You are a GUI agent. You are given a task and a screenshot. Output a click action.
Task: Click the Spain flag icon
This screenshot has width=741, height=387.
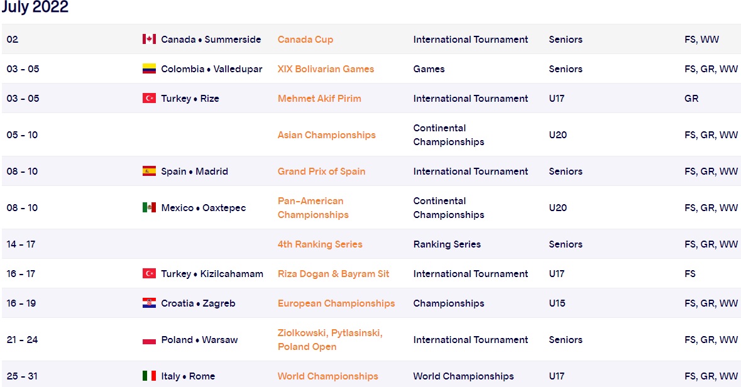pos(149,172)
